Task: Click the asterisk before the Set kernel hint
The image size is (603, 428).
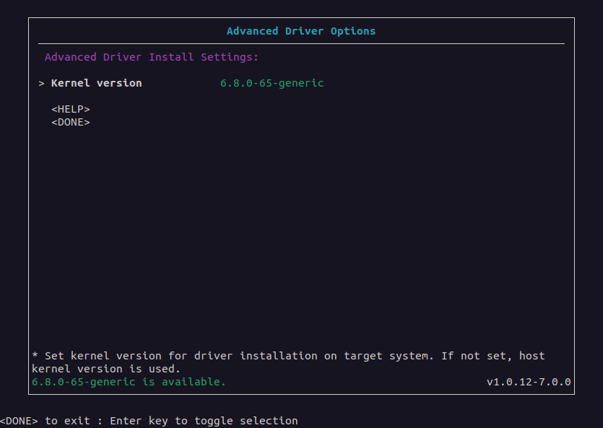Action: pyautogui.click(x=35, y=355)
